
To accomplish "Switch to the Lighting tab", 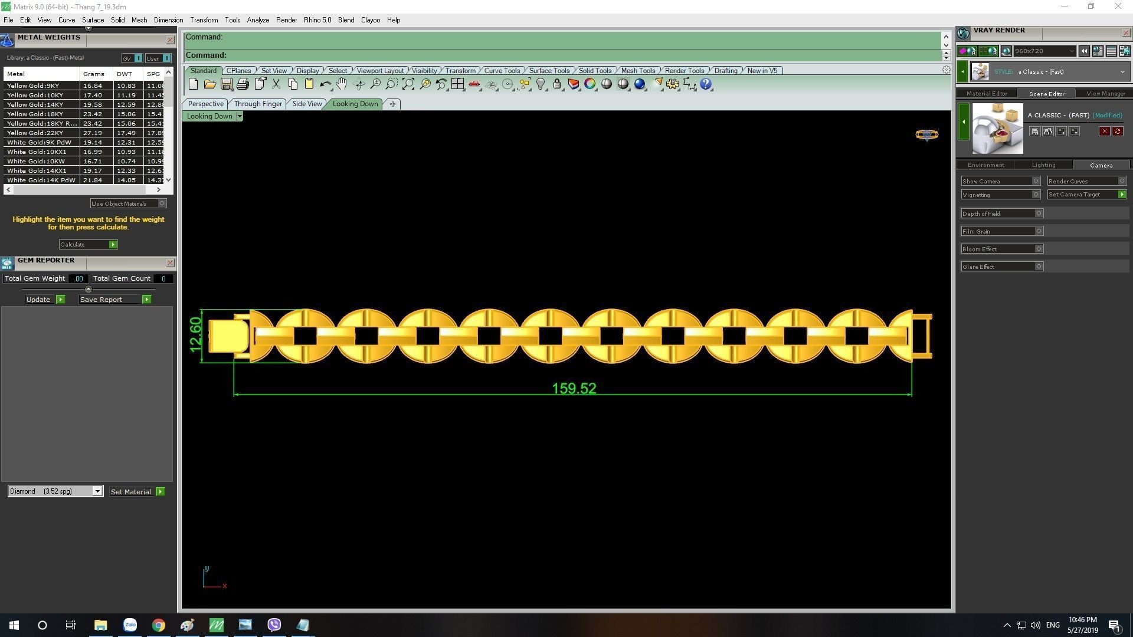I will [1043, 165].
